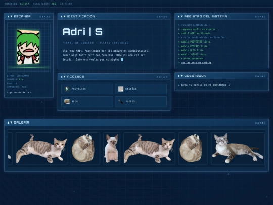Image resolution: width=273 pixels, height=205 pixels.
Task: Click the IDENTIFICACIÓN panel title
Action: [81, 16]
